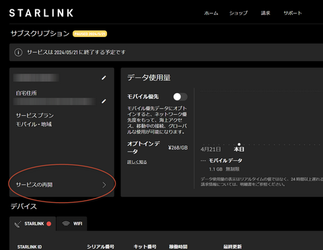Click サービスの再開 to resume service

(62, 185)
